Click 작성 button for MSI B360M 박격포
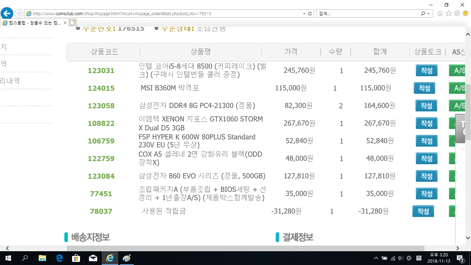 [x=424, y=88]
